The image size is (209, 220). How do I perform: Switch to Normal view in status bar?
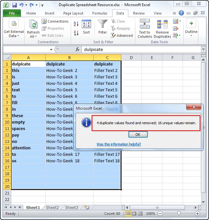[x=128, y=214]
